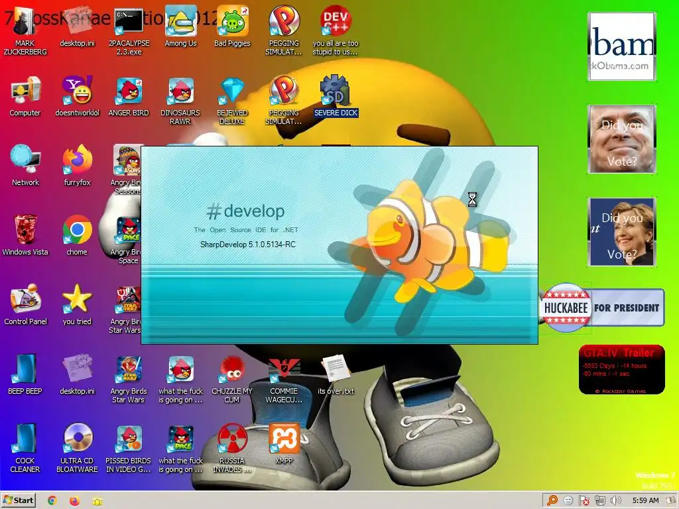Open the MARK ZUCKERBERG desktop shortcut
Image resolution: width=679 pixels, height=509 pixels.
[25, 30]
